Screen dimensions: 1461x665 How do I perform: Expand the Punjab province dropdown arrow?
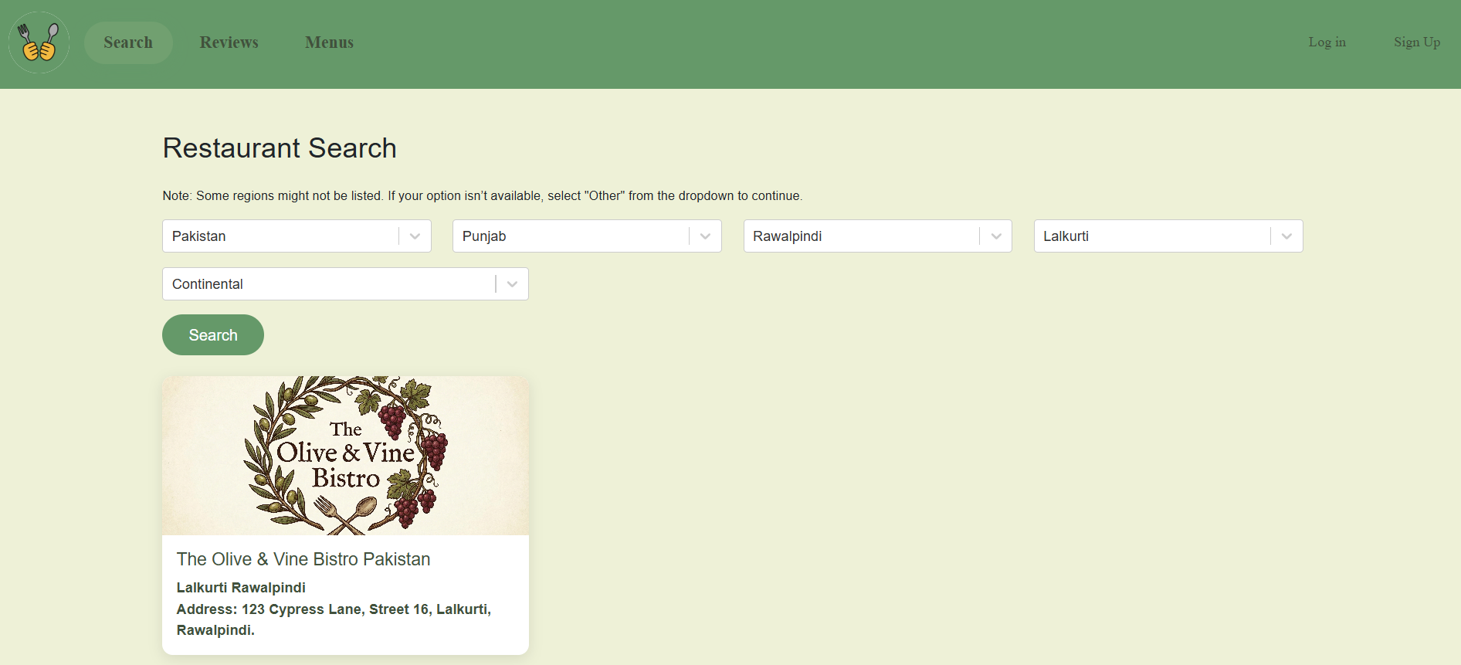click(x=705, y=236)
